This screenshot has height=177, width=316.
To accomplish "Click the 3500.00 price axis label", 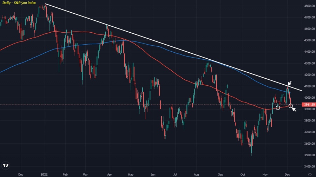I will click(309, 155).
